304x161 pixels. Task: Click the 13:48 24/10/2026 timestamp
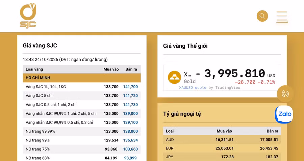tap(41, 60)
